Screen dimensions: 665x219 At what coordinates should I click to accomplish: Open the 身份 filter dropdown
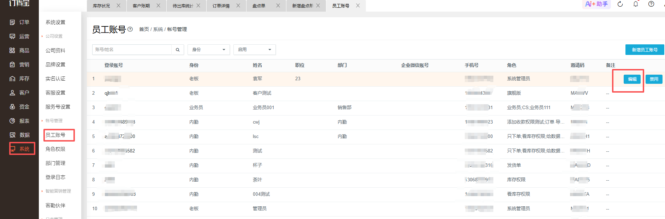[x=209, y=50]
